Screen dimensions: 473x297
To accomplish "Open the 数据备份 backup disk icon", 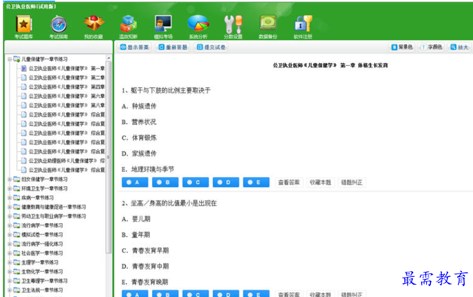I will tap(268, 27).
